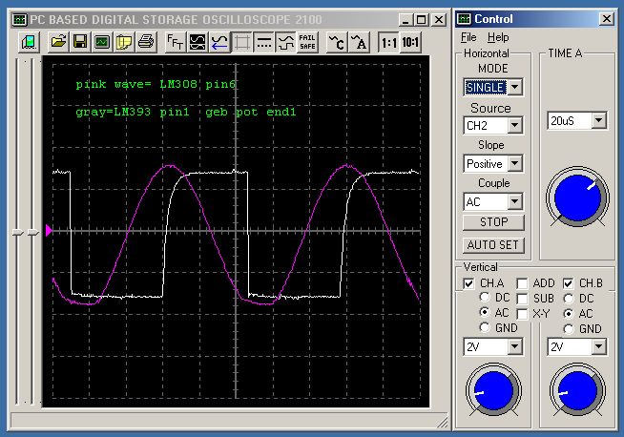
Task: Set probe ratio to 10:1
Action: point(410,41)
